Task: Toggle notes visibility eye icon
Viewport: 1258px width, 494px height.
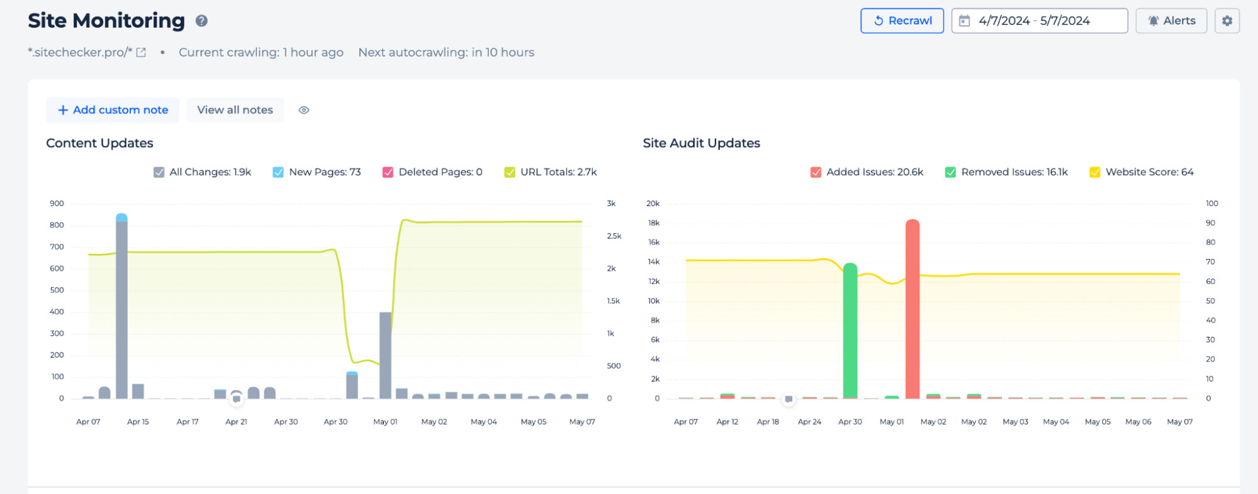Action: click(304, 110)
